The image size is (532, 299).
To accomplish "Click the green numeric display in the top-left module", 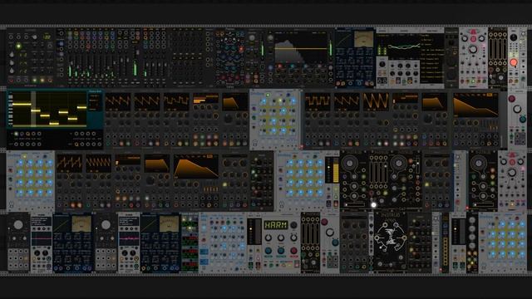I will [x=47, y=37].
